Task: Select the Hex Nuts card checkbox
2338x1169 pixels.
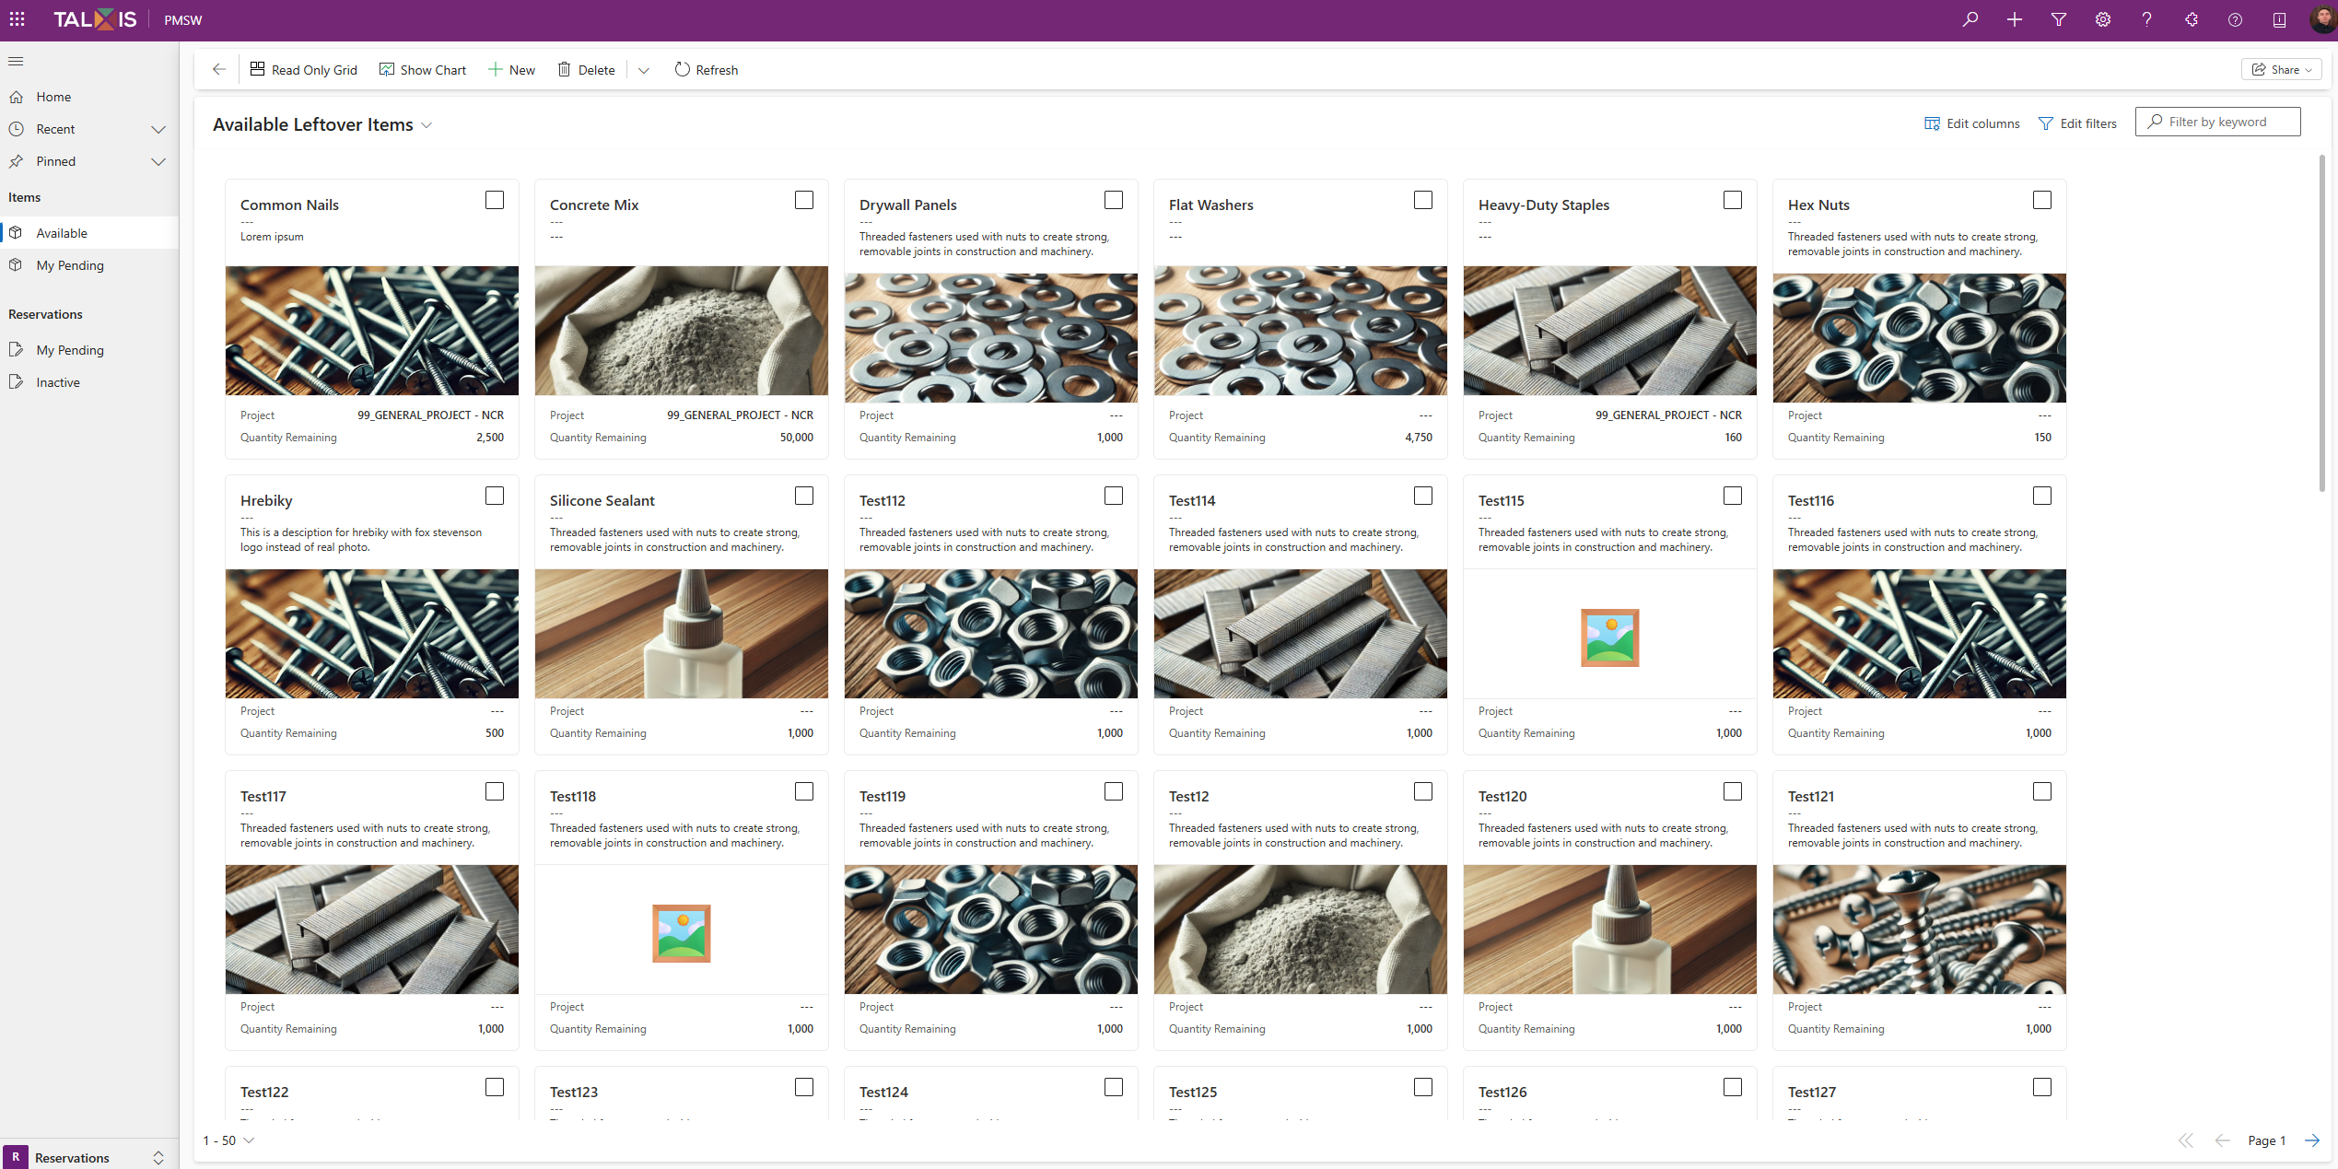Action: pos(2042,200)
